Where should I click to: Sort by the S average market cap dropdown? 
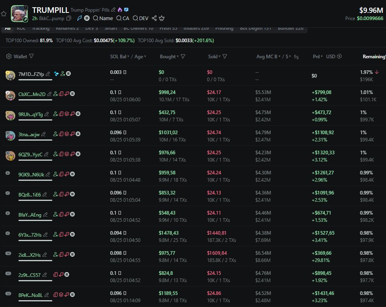pos(288,57)
